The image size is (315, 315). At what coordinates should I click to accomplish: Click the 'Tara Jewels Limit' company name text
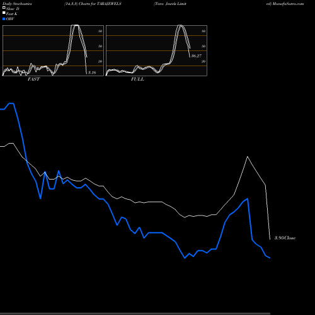(x=170, y=4)
